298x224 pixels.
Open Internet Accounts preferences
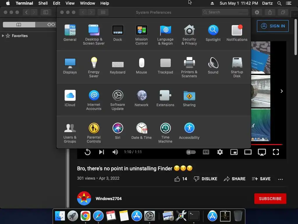(x=94, y=100)
